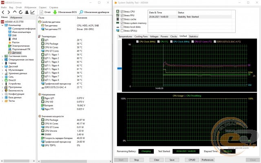
Task: Toggle the Stress FPU checkbox
Action: pos(122,15)
